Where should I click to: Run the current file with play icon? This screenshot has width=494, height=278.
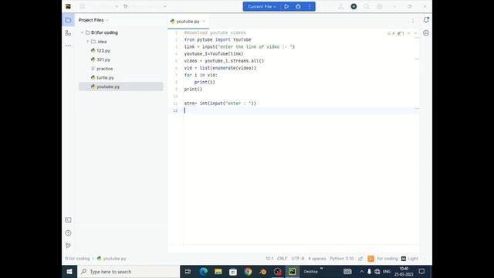pos(286,6)
